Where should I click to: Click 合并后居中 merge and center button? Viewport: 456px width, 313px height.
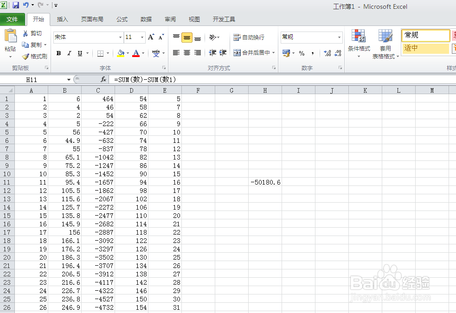(x=252, y=52)
